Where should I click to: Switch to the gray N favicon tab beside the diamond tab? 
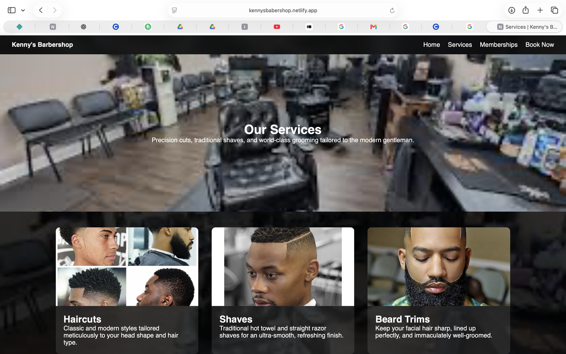point(53,27)
